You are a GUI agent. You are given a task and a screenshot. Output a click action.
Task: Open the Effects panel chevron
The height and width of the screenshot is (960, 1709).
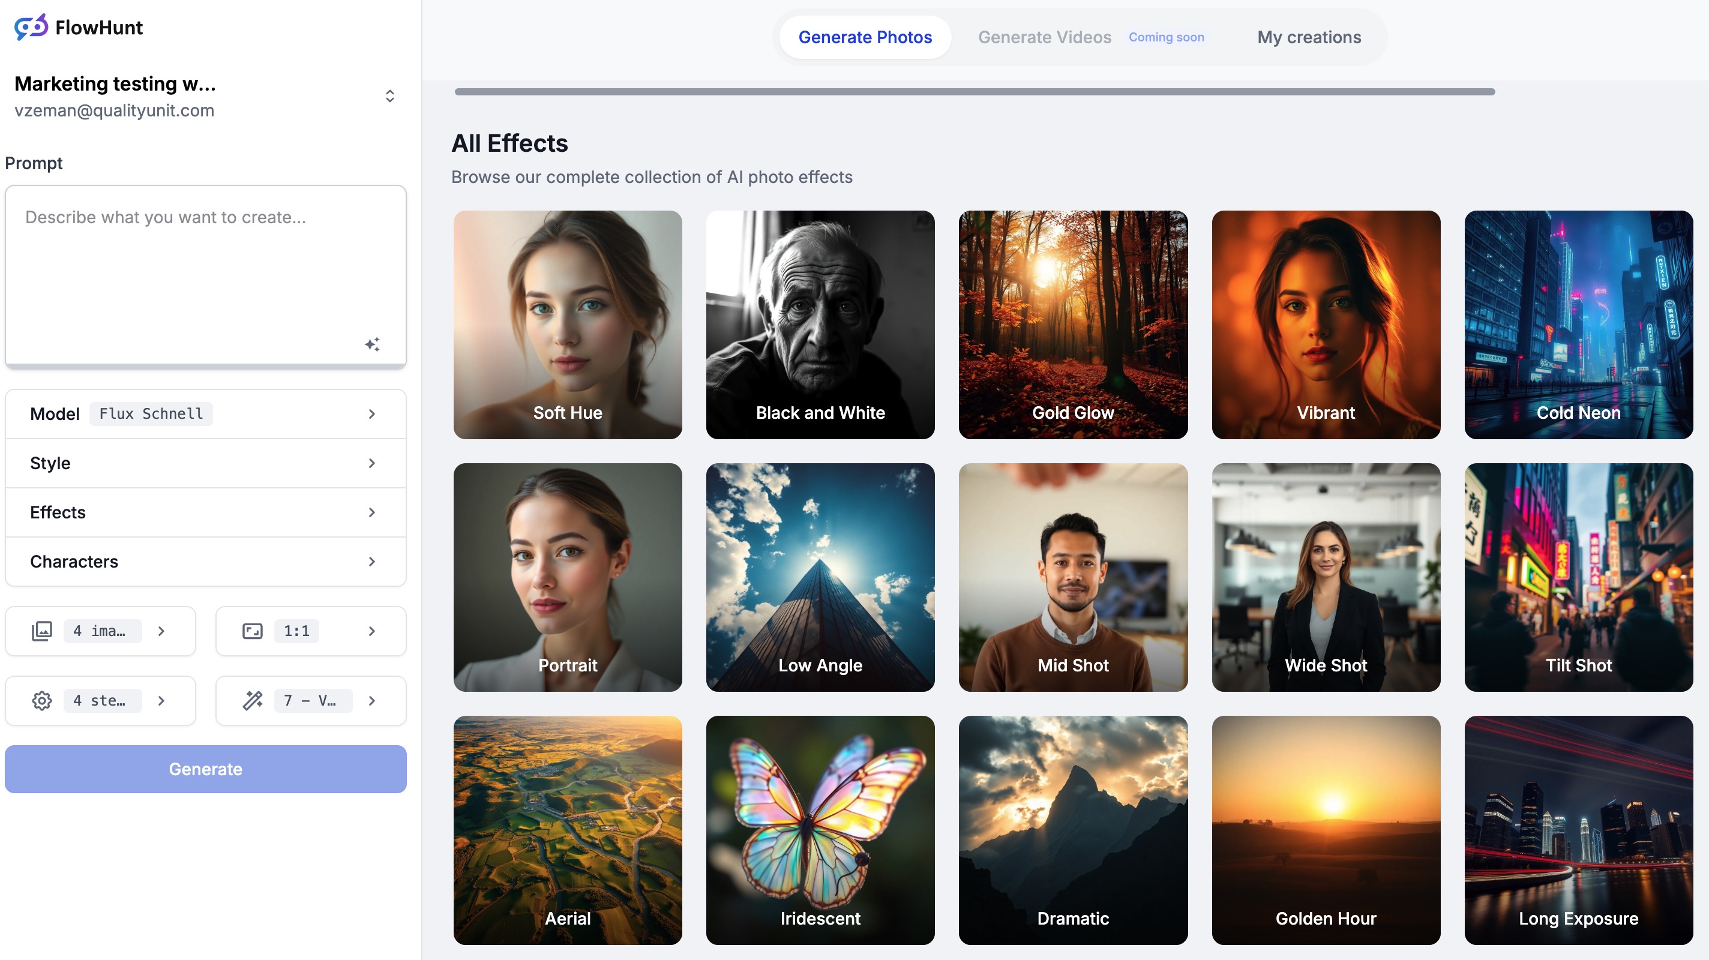[x=371, y=512]
